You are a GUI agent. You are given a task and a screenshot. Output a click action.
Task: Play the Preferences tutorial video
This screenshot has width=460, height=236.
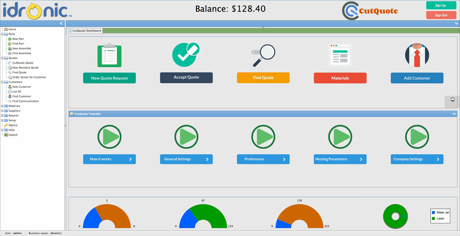(263, 137)
